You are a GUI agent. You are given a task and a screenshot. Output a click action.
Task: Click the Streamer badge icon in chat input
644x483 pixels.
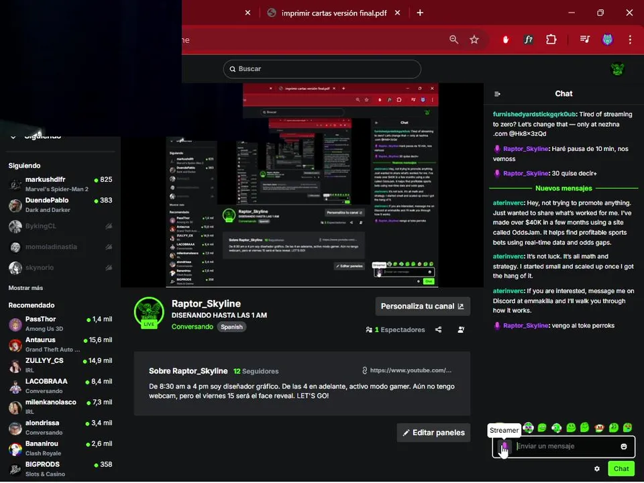(504, 447)
